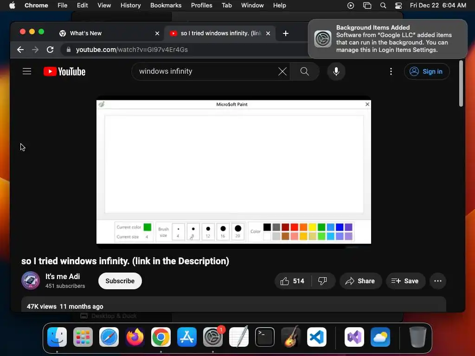Dislike this video
Viewport: 475px width, 356px height.
(x=323, y=281)
